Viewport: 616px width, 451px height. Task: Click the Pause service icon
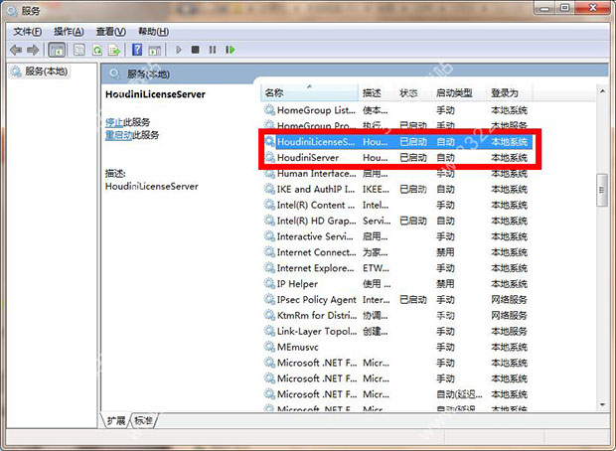[213, 50]
